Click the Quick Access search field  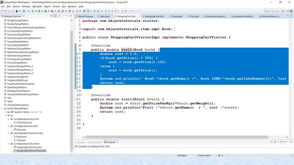coord(271,11)
